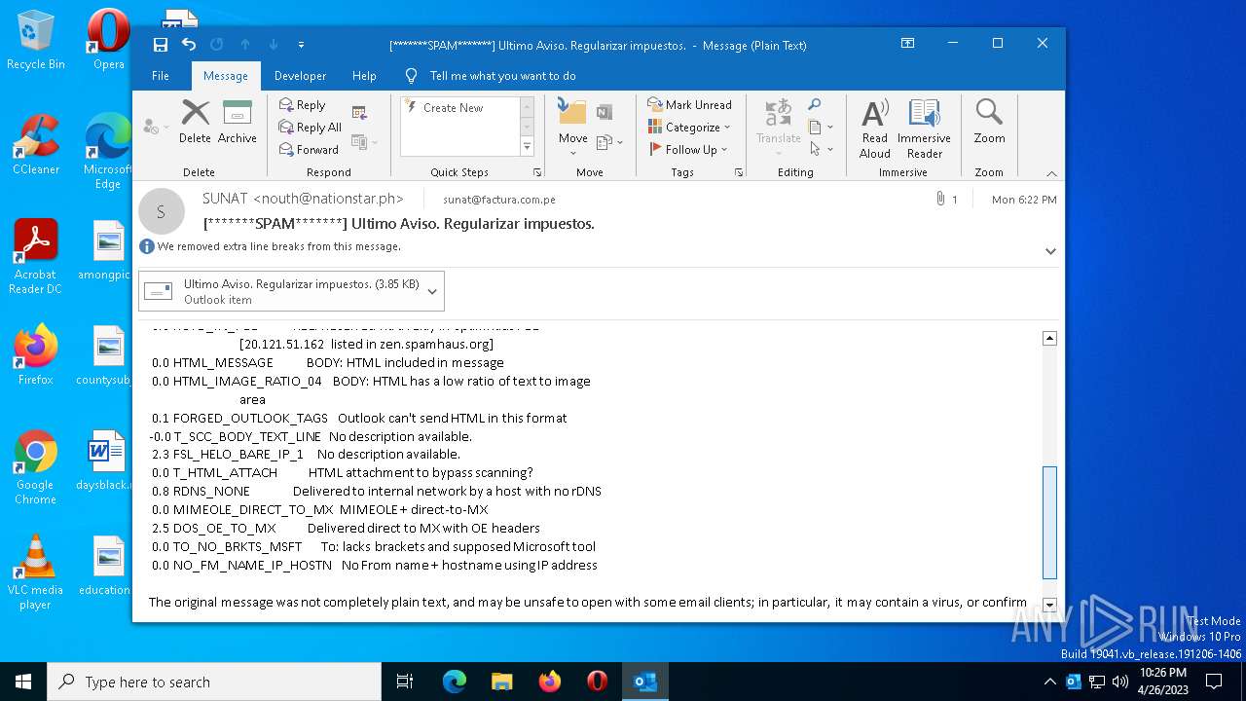Expand the Quick Steps gallery

(x=527, y=147)
